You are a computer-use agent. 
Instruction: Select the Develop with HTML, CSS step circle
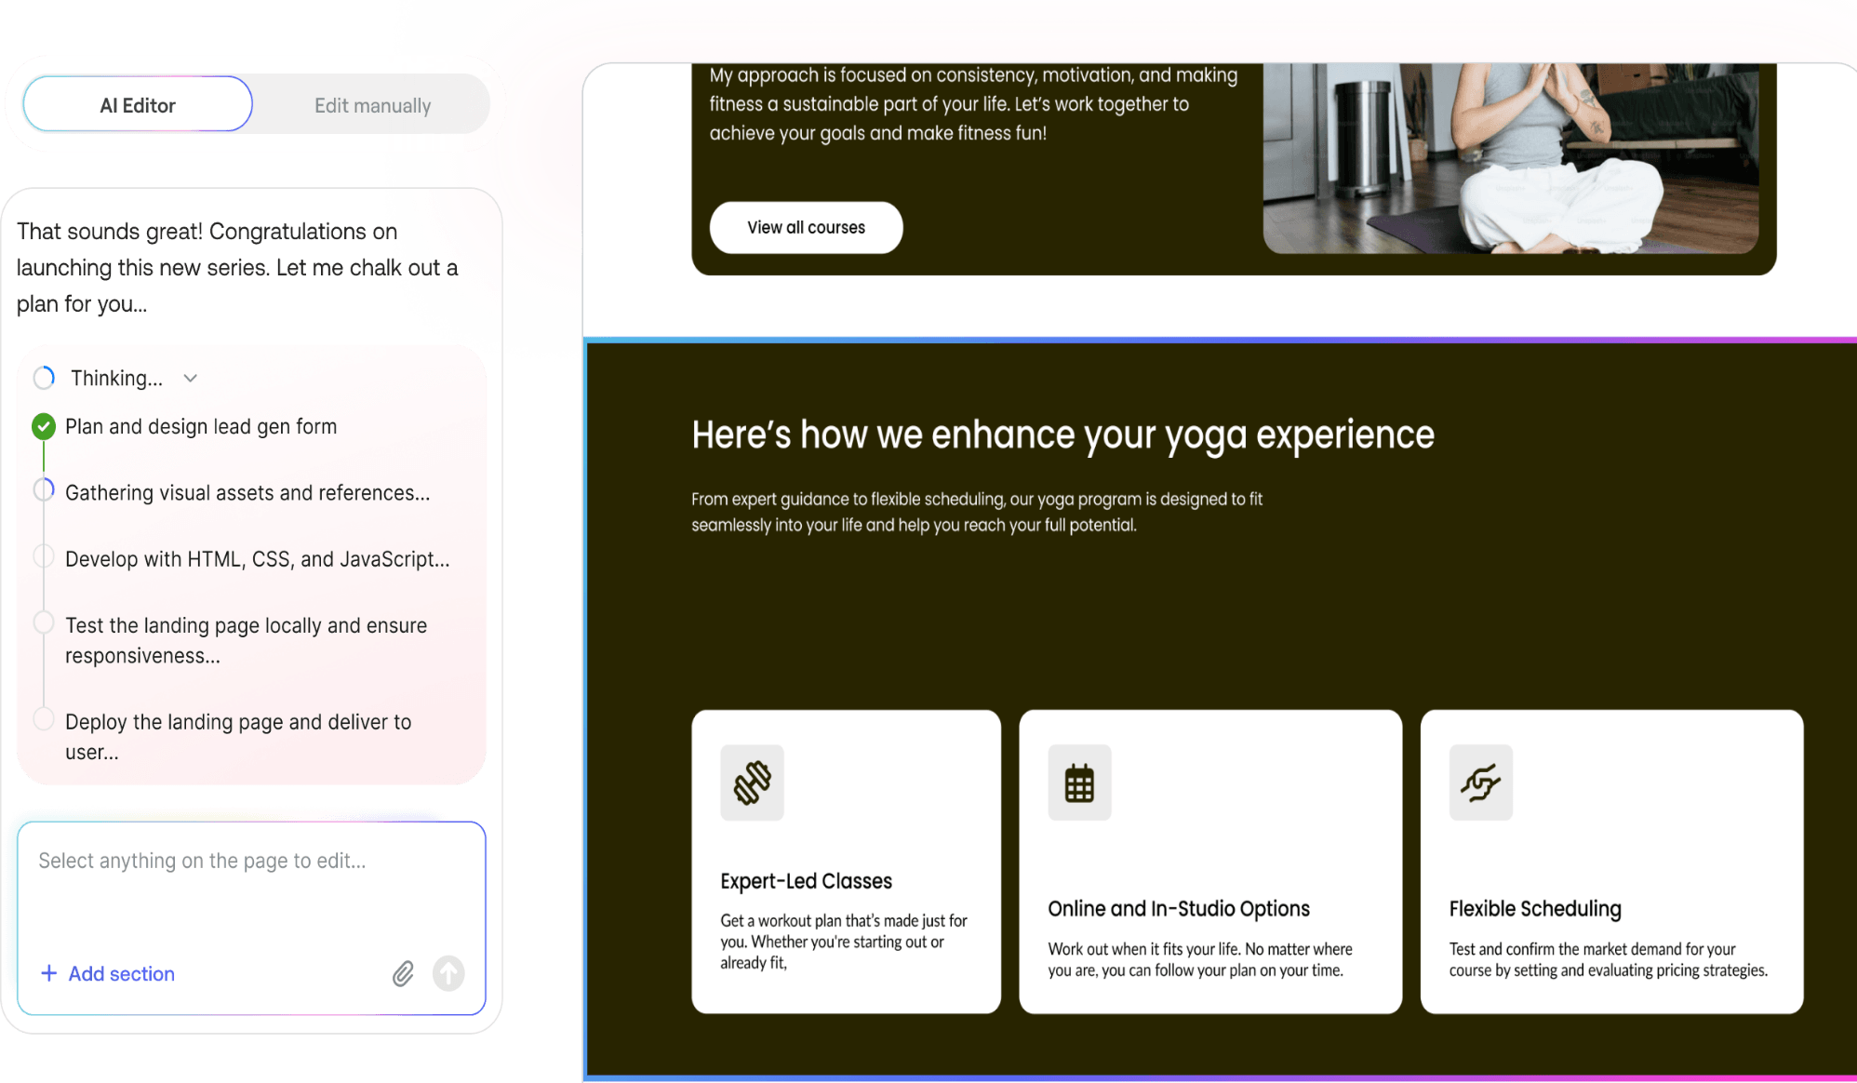click(x=44, y=556)
